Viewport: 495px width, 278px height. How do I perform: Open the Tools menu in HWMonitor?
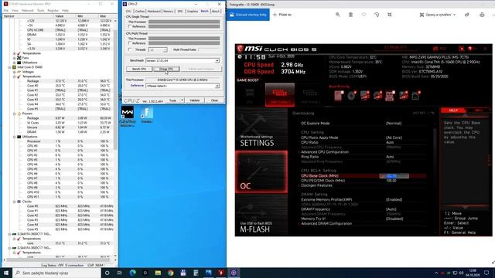tap(41, 10)
